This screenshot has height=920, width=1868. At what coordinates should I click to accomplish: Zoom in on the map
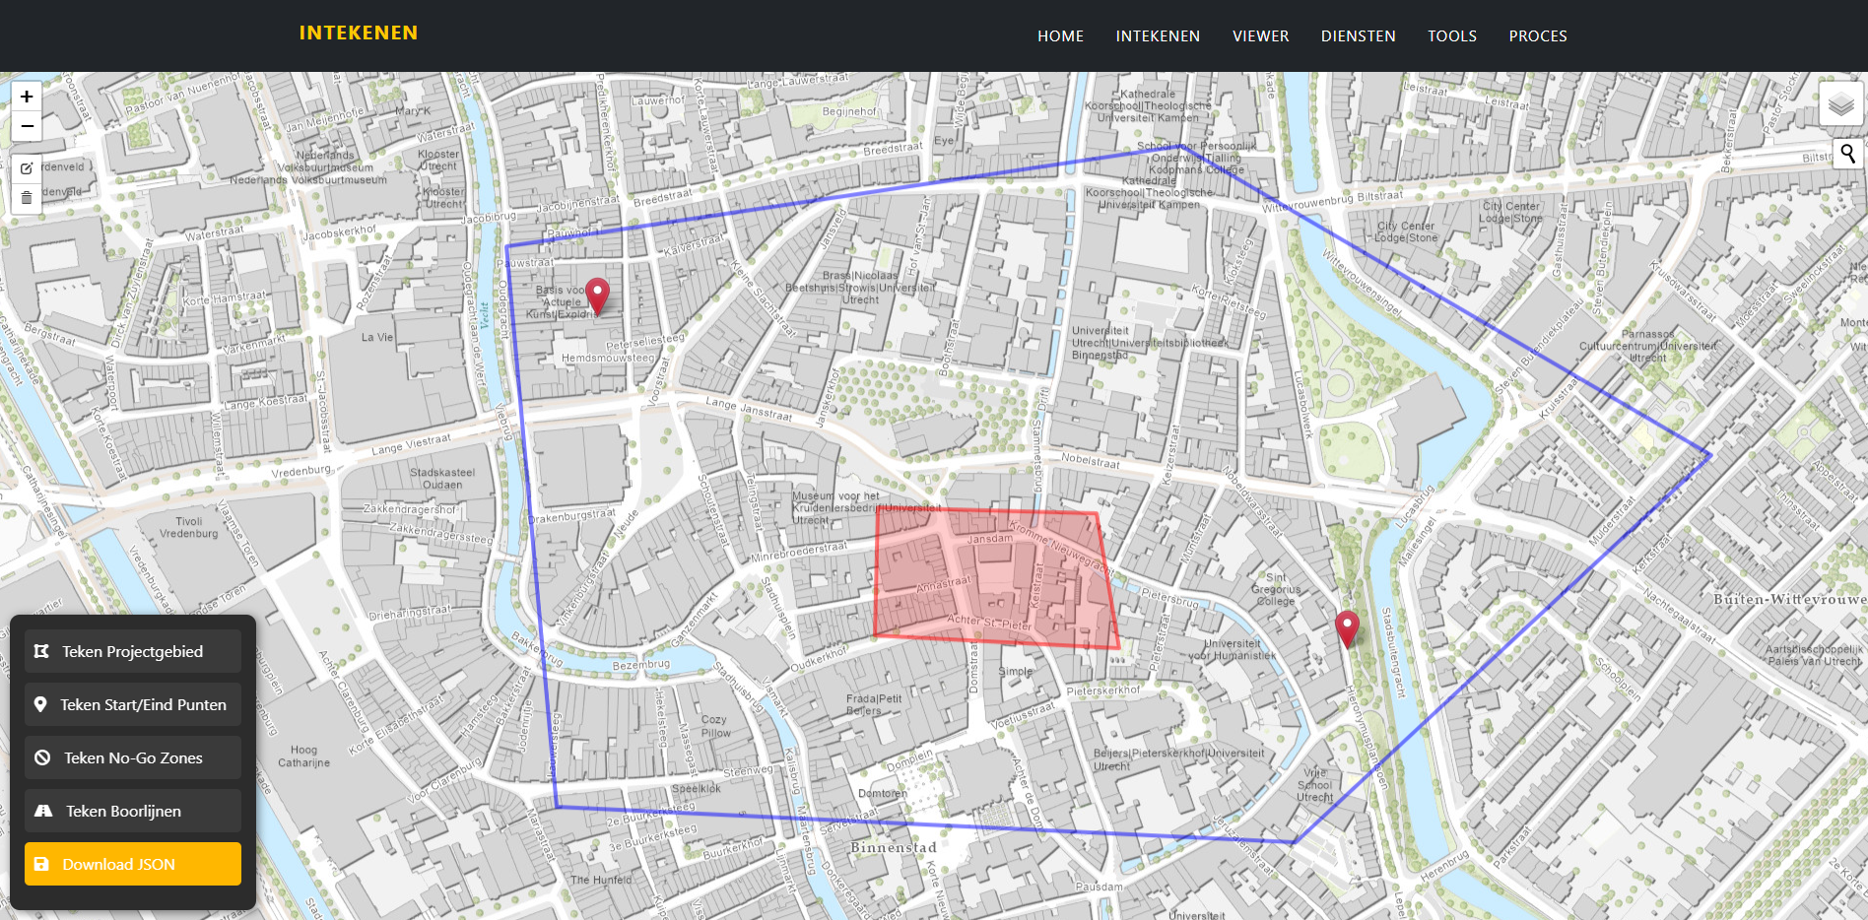click(x=27, y=97)
